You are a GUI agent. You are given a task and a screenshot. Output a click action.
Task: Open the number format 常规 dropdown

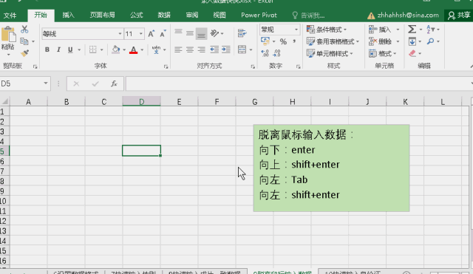[296, 30]
